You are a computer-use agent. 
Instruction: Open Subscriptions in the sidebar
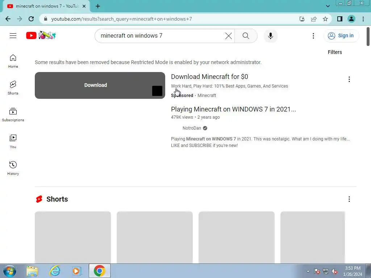click(13, 115)
